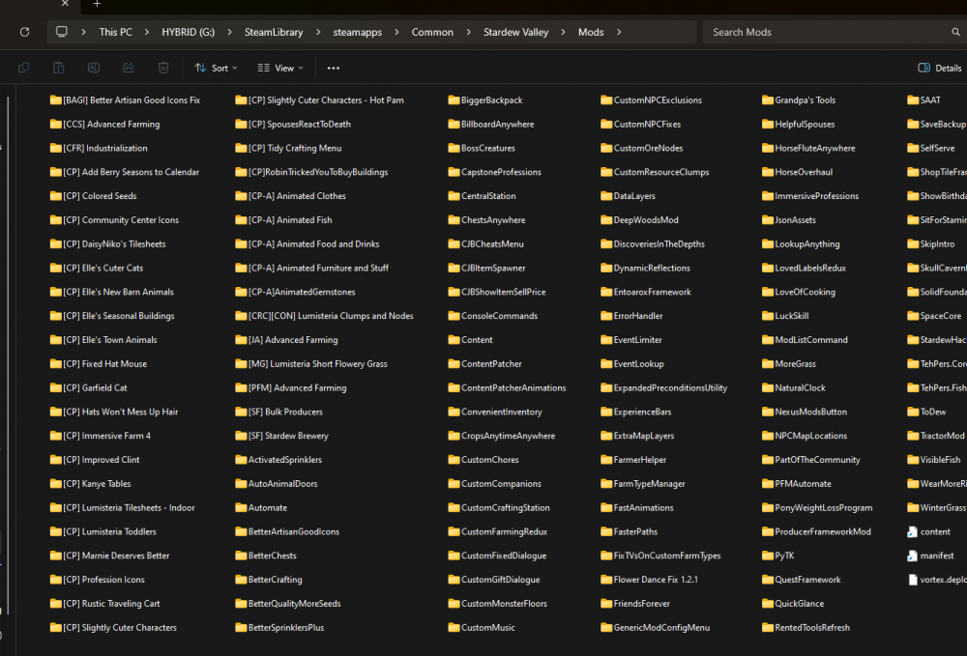Click the Refresh icon in the address bar

coord(25,32)
